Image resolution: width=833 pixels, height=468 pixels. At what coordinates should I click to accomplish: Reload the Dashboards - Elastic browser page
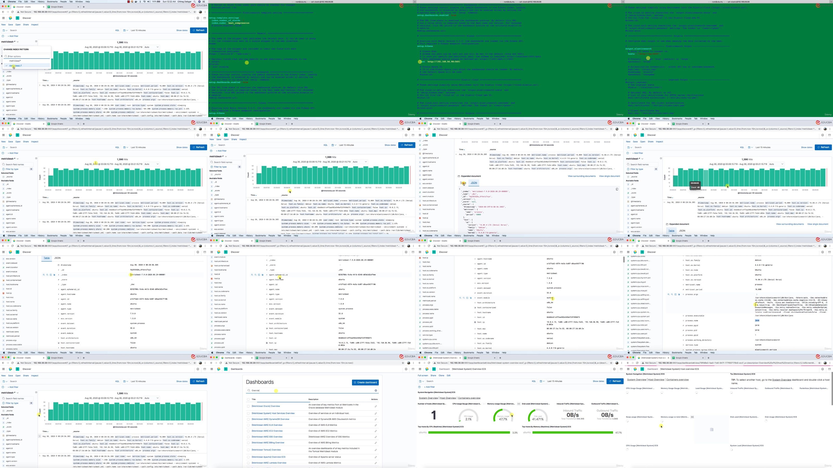220,363
